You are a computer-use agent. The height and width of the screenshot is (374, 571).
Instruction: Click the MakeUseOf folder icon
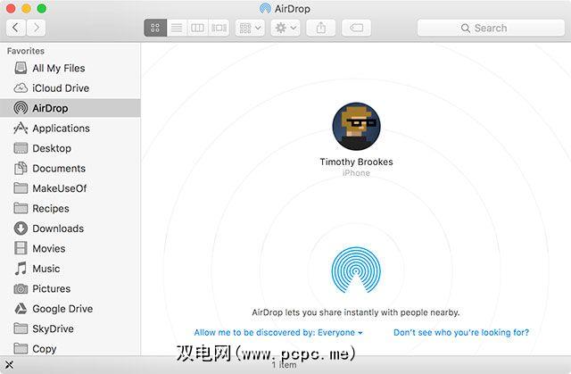[x=21, y=188]
